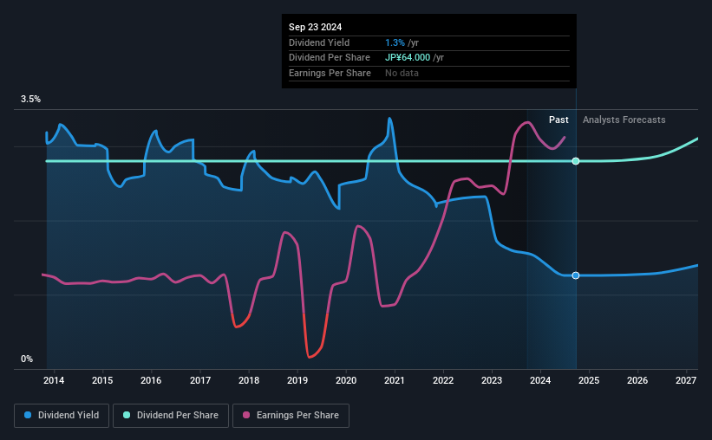The width and height of the screenshot is (712, 440).
Task: Click the 0% y-axis label
Action: coord(27,359)
